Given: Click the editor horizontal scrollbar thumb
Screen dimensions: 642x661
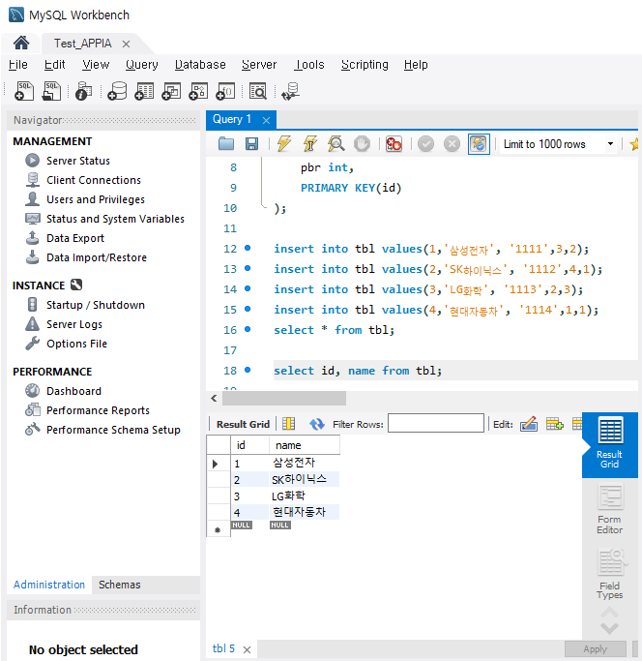Looking at the screenshot, I should click(x=284, y=398).
